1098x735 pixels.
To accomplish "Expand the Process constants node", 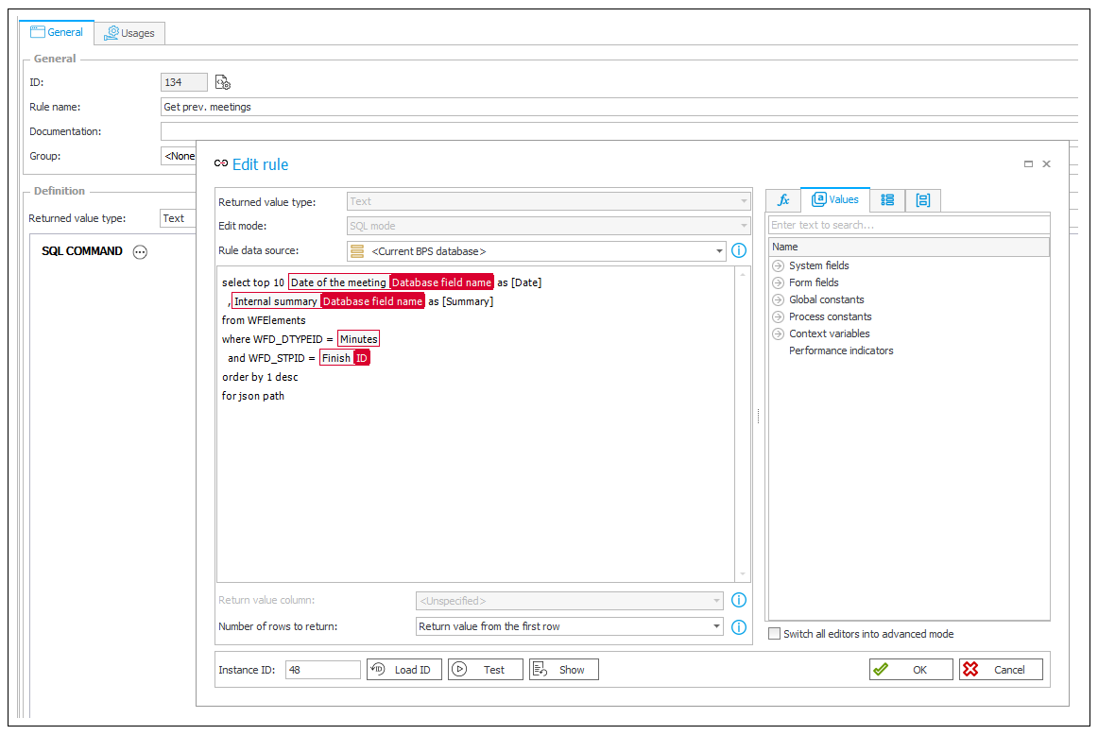I will pos(779,316).
